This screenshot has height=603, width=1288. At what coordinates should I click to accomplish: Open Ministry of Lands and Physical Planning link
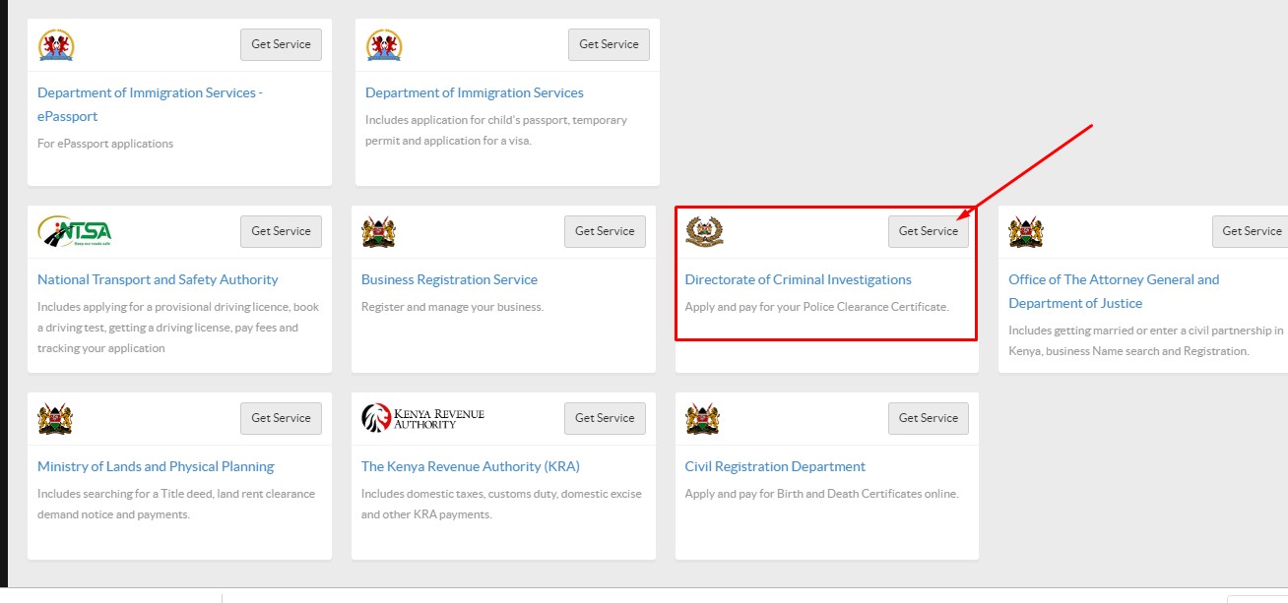[156, 466]
